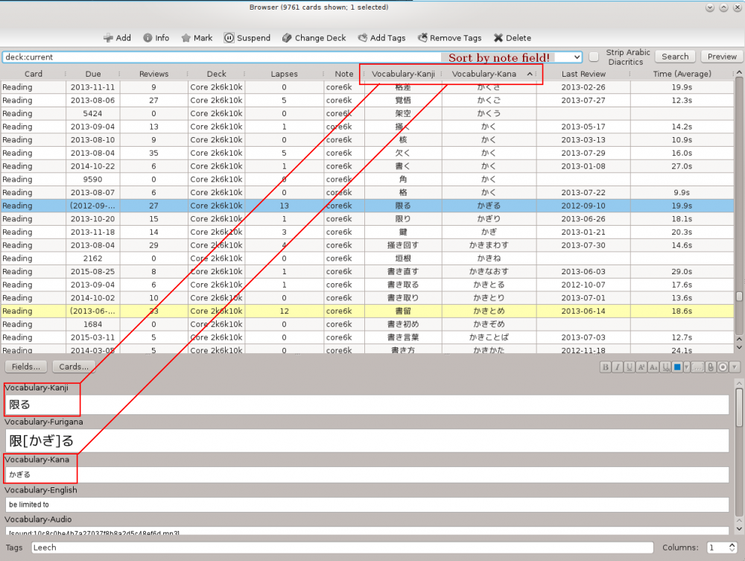Click the Lapses column header

(x=284, y=74)
